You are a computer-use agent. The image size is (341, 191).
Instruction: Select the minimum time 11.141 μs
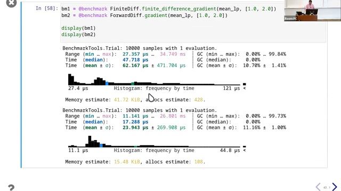(135, 116)
